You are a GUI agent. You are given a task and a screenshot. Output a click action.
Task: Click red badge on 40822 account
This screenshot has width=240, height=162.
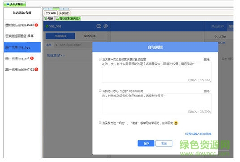pyautogui.click(x=36, y=25)
